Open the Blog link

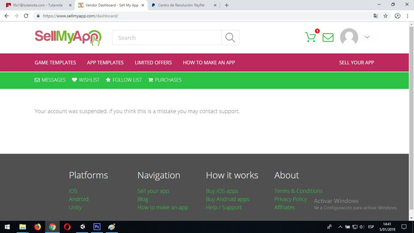143,199
